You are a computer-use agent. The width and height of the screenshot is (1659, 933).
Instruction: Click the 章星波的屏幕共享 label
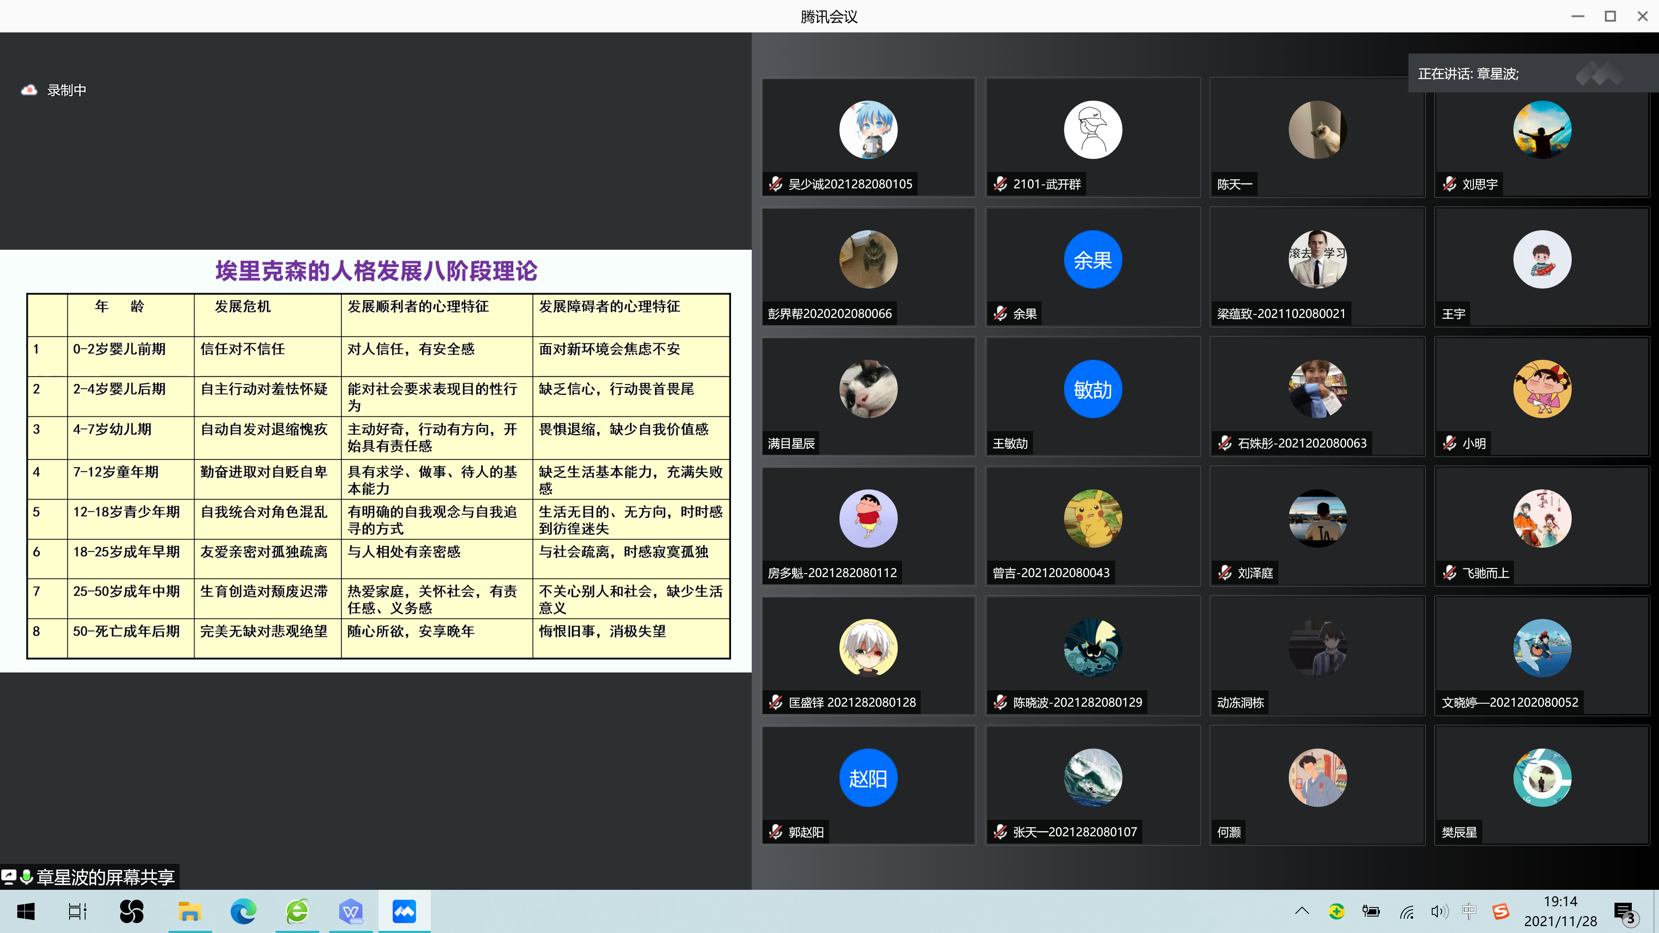105,877
